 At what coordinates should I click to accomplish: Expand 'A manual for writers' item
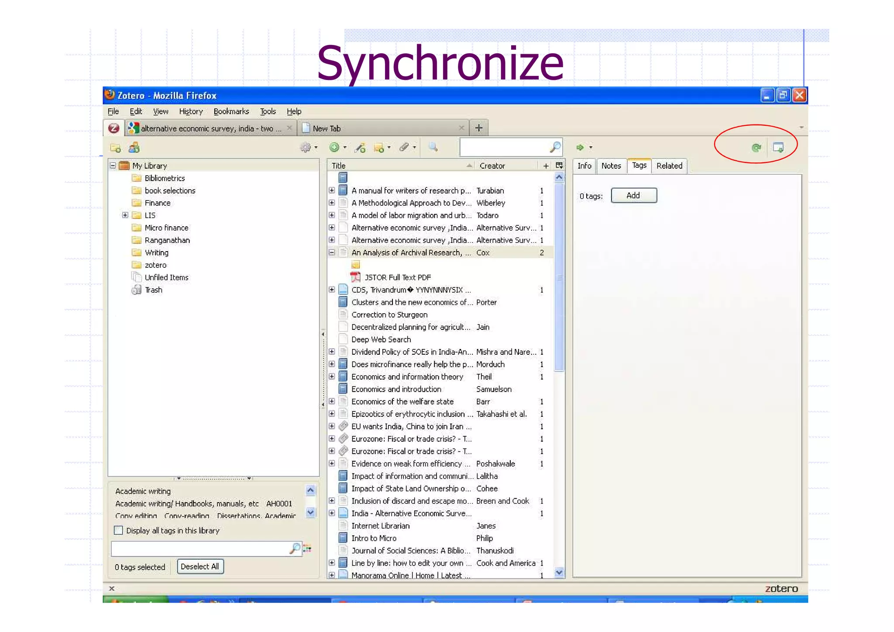[x=332, y=190]
